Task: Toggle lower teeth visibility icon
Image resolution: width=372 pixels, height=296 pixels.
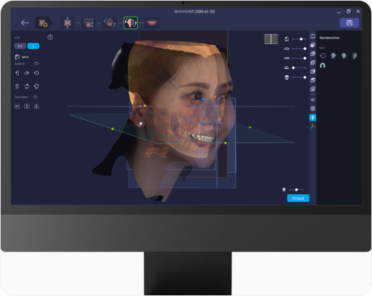Action: point(287,58)
